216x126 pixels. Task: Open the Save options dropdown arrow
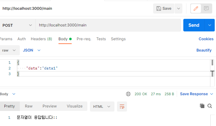click(x=179, y=8)
